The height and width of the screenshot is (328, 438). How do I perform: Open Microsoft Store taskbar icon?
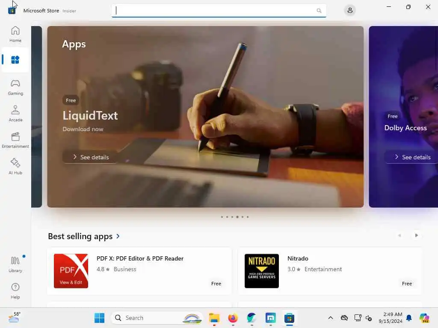(290, 318)
